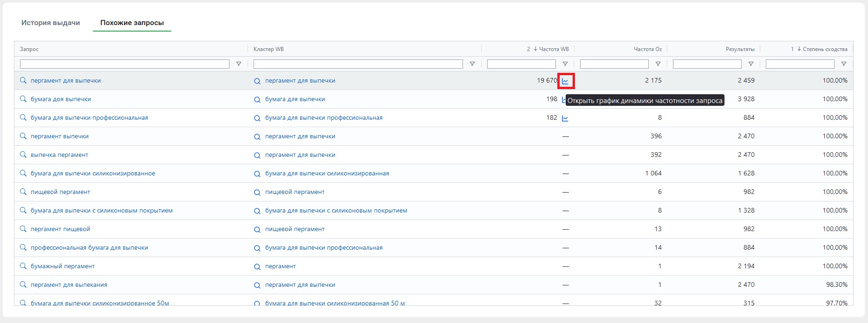Open filter menu for Кластер WB column
The image size is (868, 323).
coord(472,64)
